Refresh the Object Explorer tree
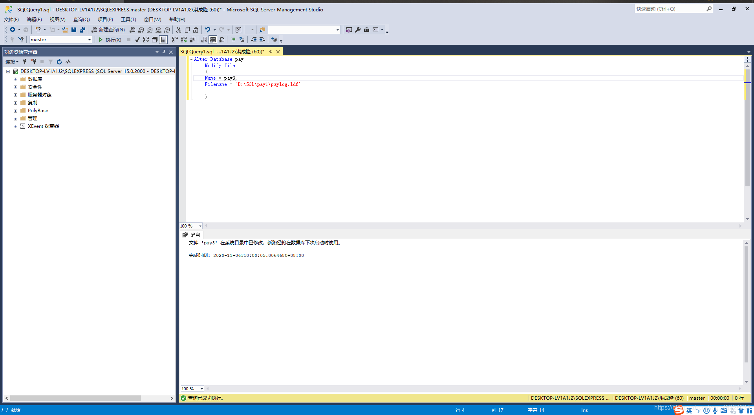The image size is (754, 415). point(59,62)
